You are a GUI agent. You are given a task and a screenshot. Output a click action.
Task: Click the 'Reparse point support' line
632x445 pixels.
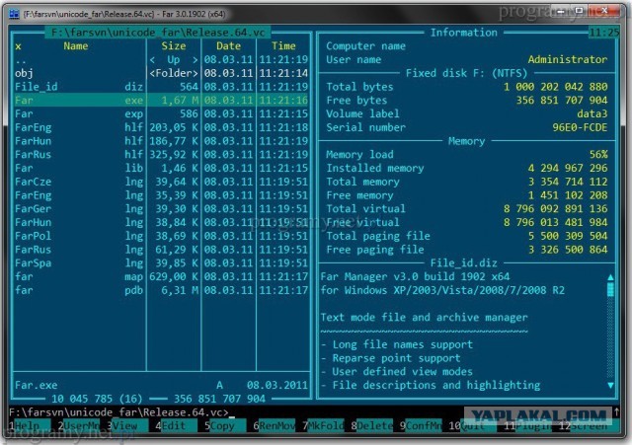pyautogui.click(x=396, y=358)
